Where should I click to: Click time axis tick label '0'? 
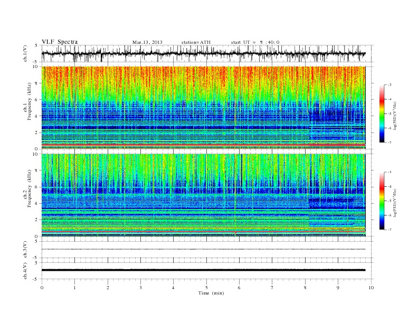point(42,288)
